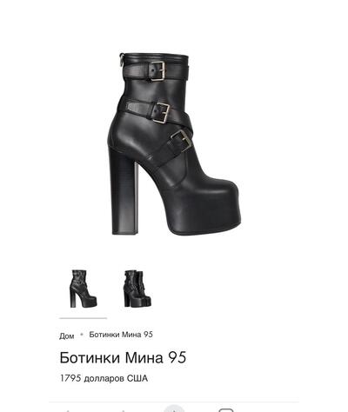Click the breadcrumb separator dot

tap(82, 335)
